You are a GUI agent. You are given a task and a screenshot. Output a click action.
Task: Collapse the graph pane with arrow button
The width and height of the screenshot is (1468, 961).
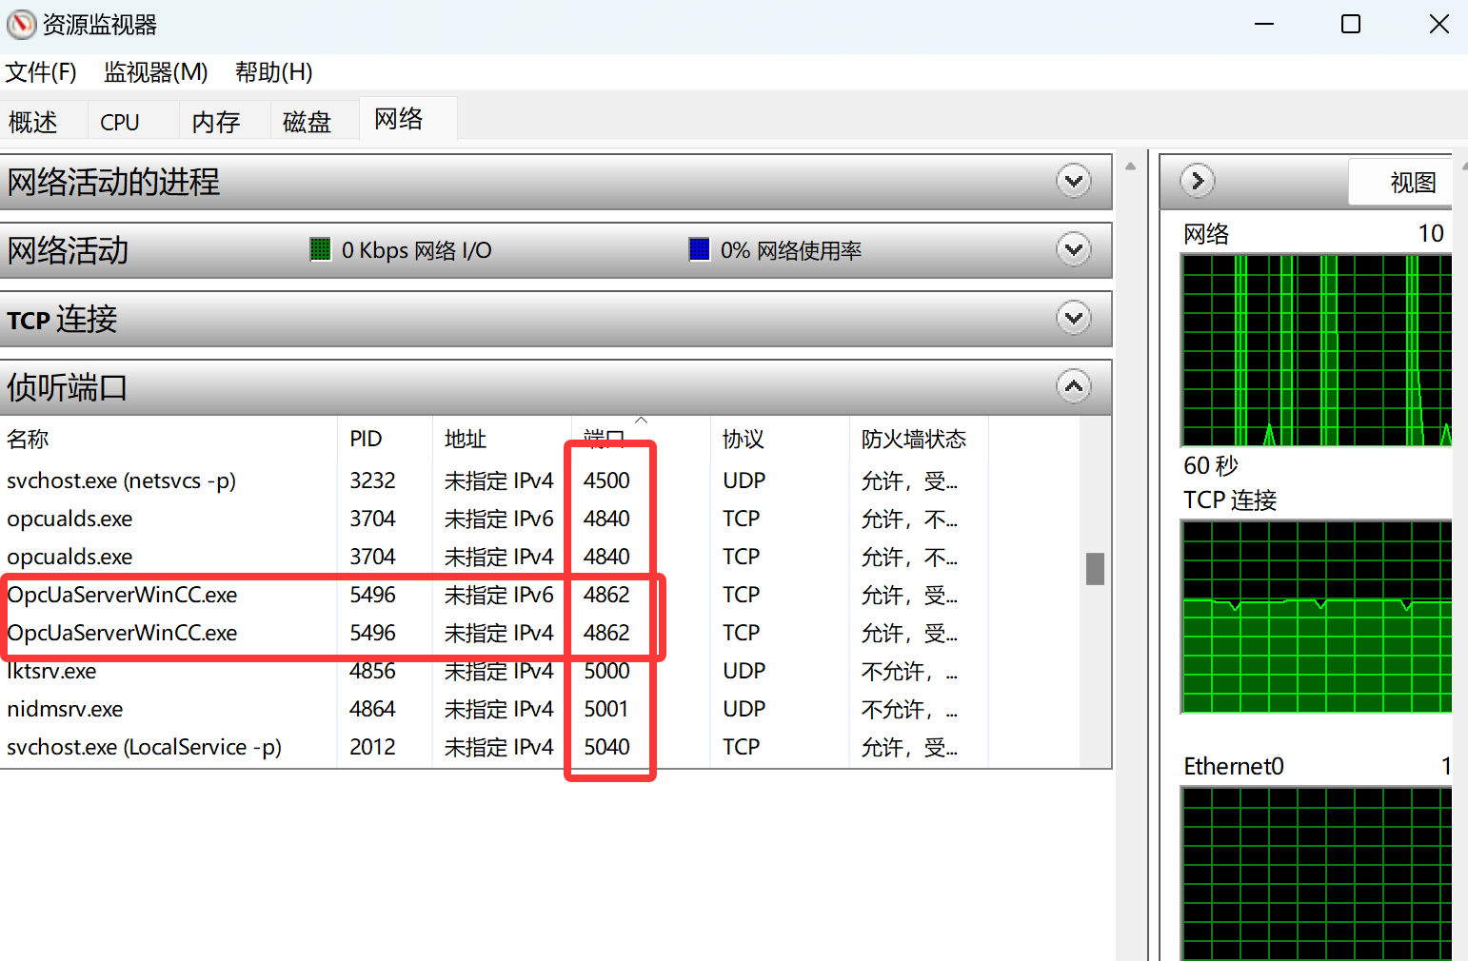[1197, 181]
